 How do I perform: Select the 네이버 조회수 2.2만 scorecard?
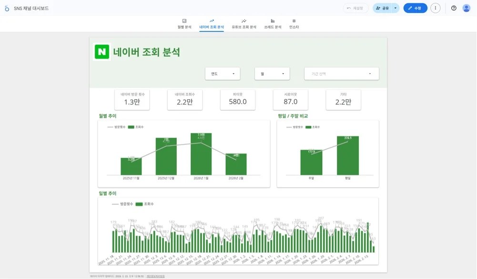click(x=185, y=100)
